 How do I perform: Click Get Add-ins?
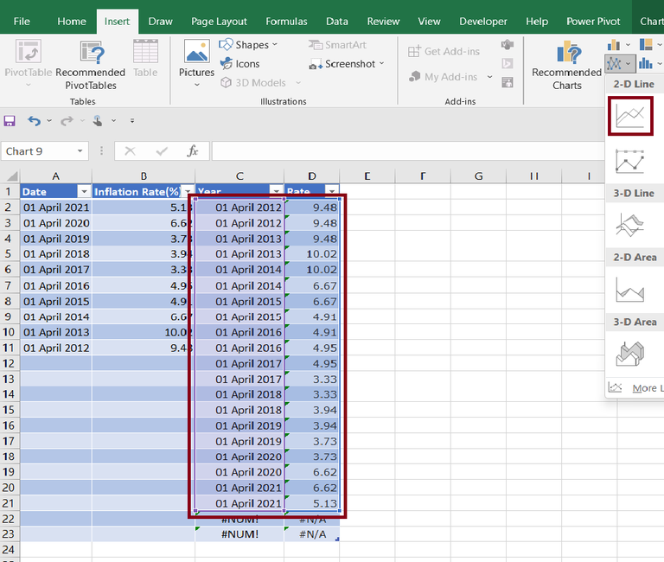[x=444, y=51]
